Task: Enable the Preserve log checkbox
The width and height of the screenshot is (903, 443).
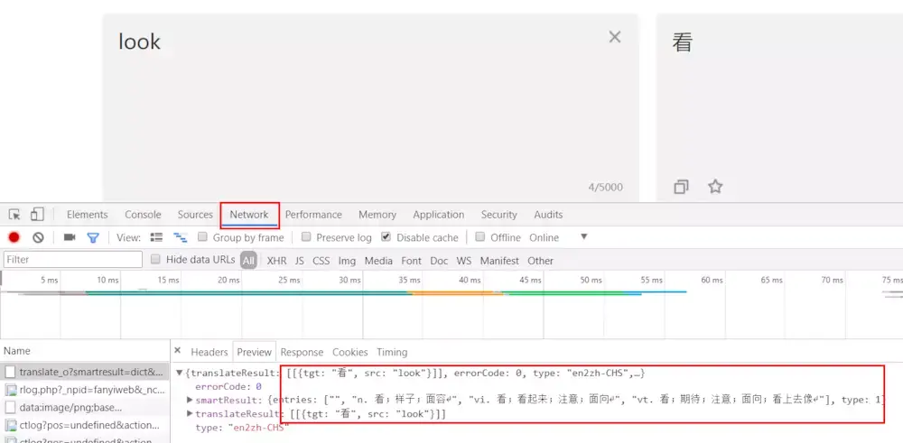Action: 306,237
